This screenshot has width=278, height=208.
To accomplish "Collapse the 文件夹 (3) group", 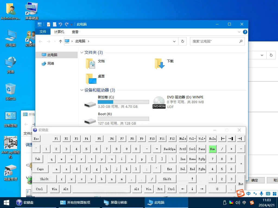I will pyautogui.click(x=82, y=53).
